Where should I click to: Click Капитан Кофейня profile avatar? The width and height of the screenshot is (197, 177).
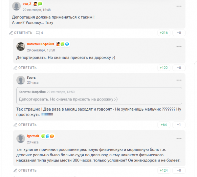(21, 47)
